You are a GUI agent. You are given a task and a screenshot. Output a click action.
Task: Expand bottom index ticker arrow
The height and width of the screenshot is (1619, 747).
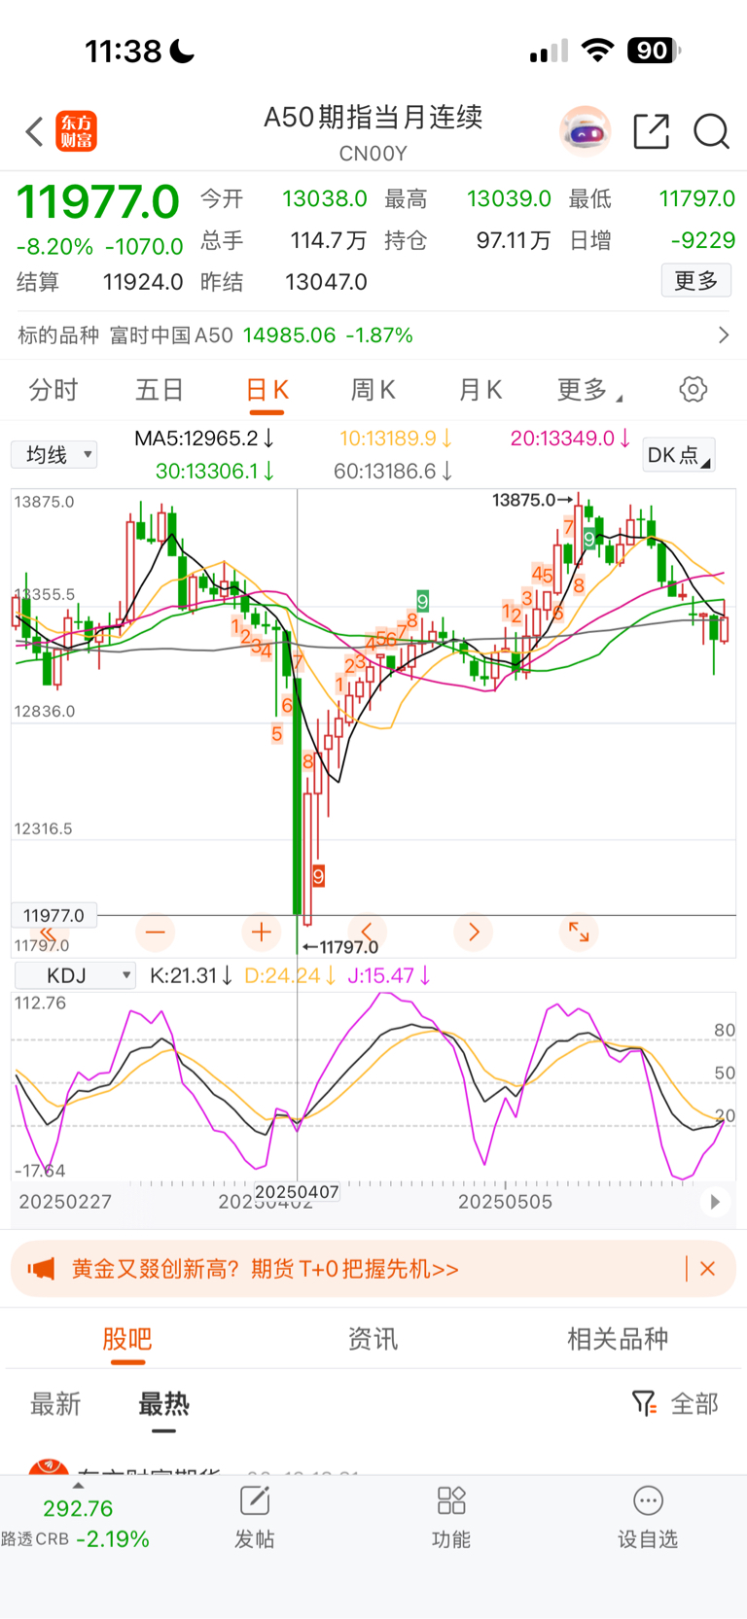click(x=78, y=1486)
